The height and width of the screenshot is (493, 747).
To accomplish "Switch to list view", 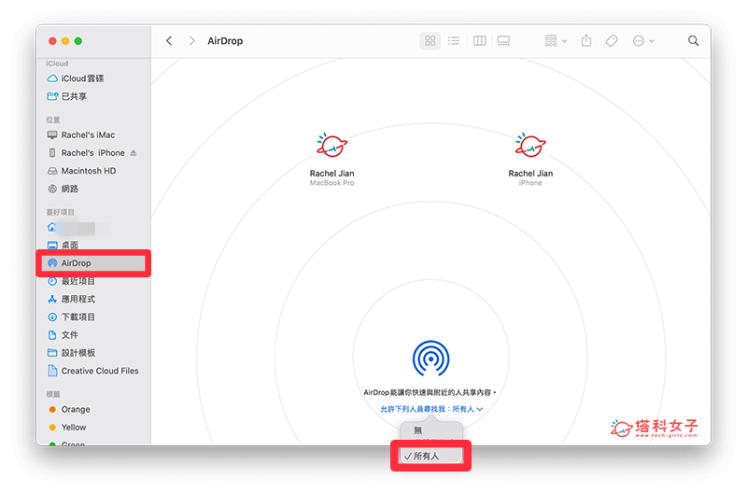I will click(x=454, y=41).
